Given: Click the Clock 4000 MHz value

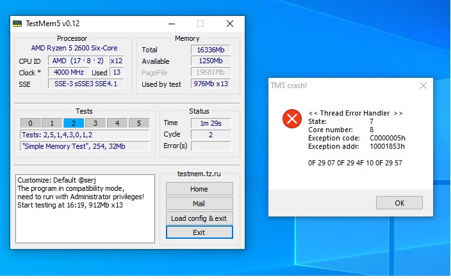Looking at the screenshot, I should 69,72.
